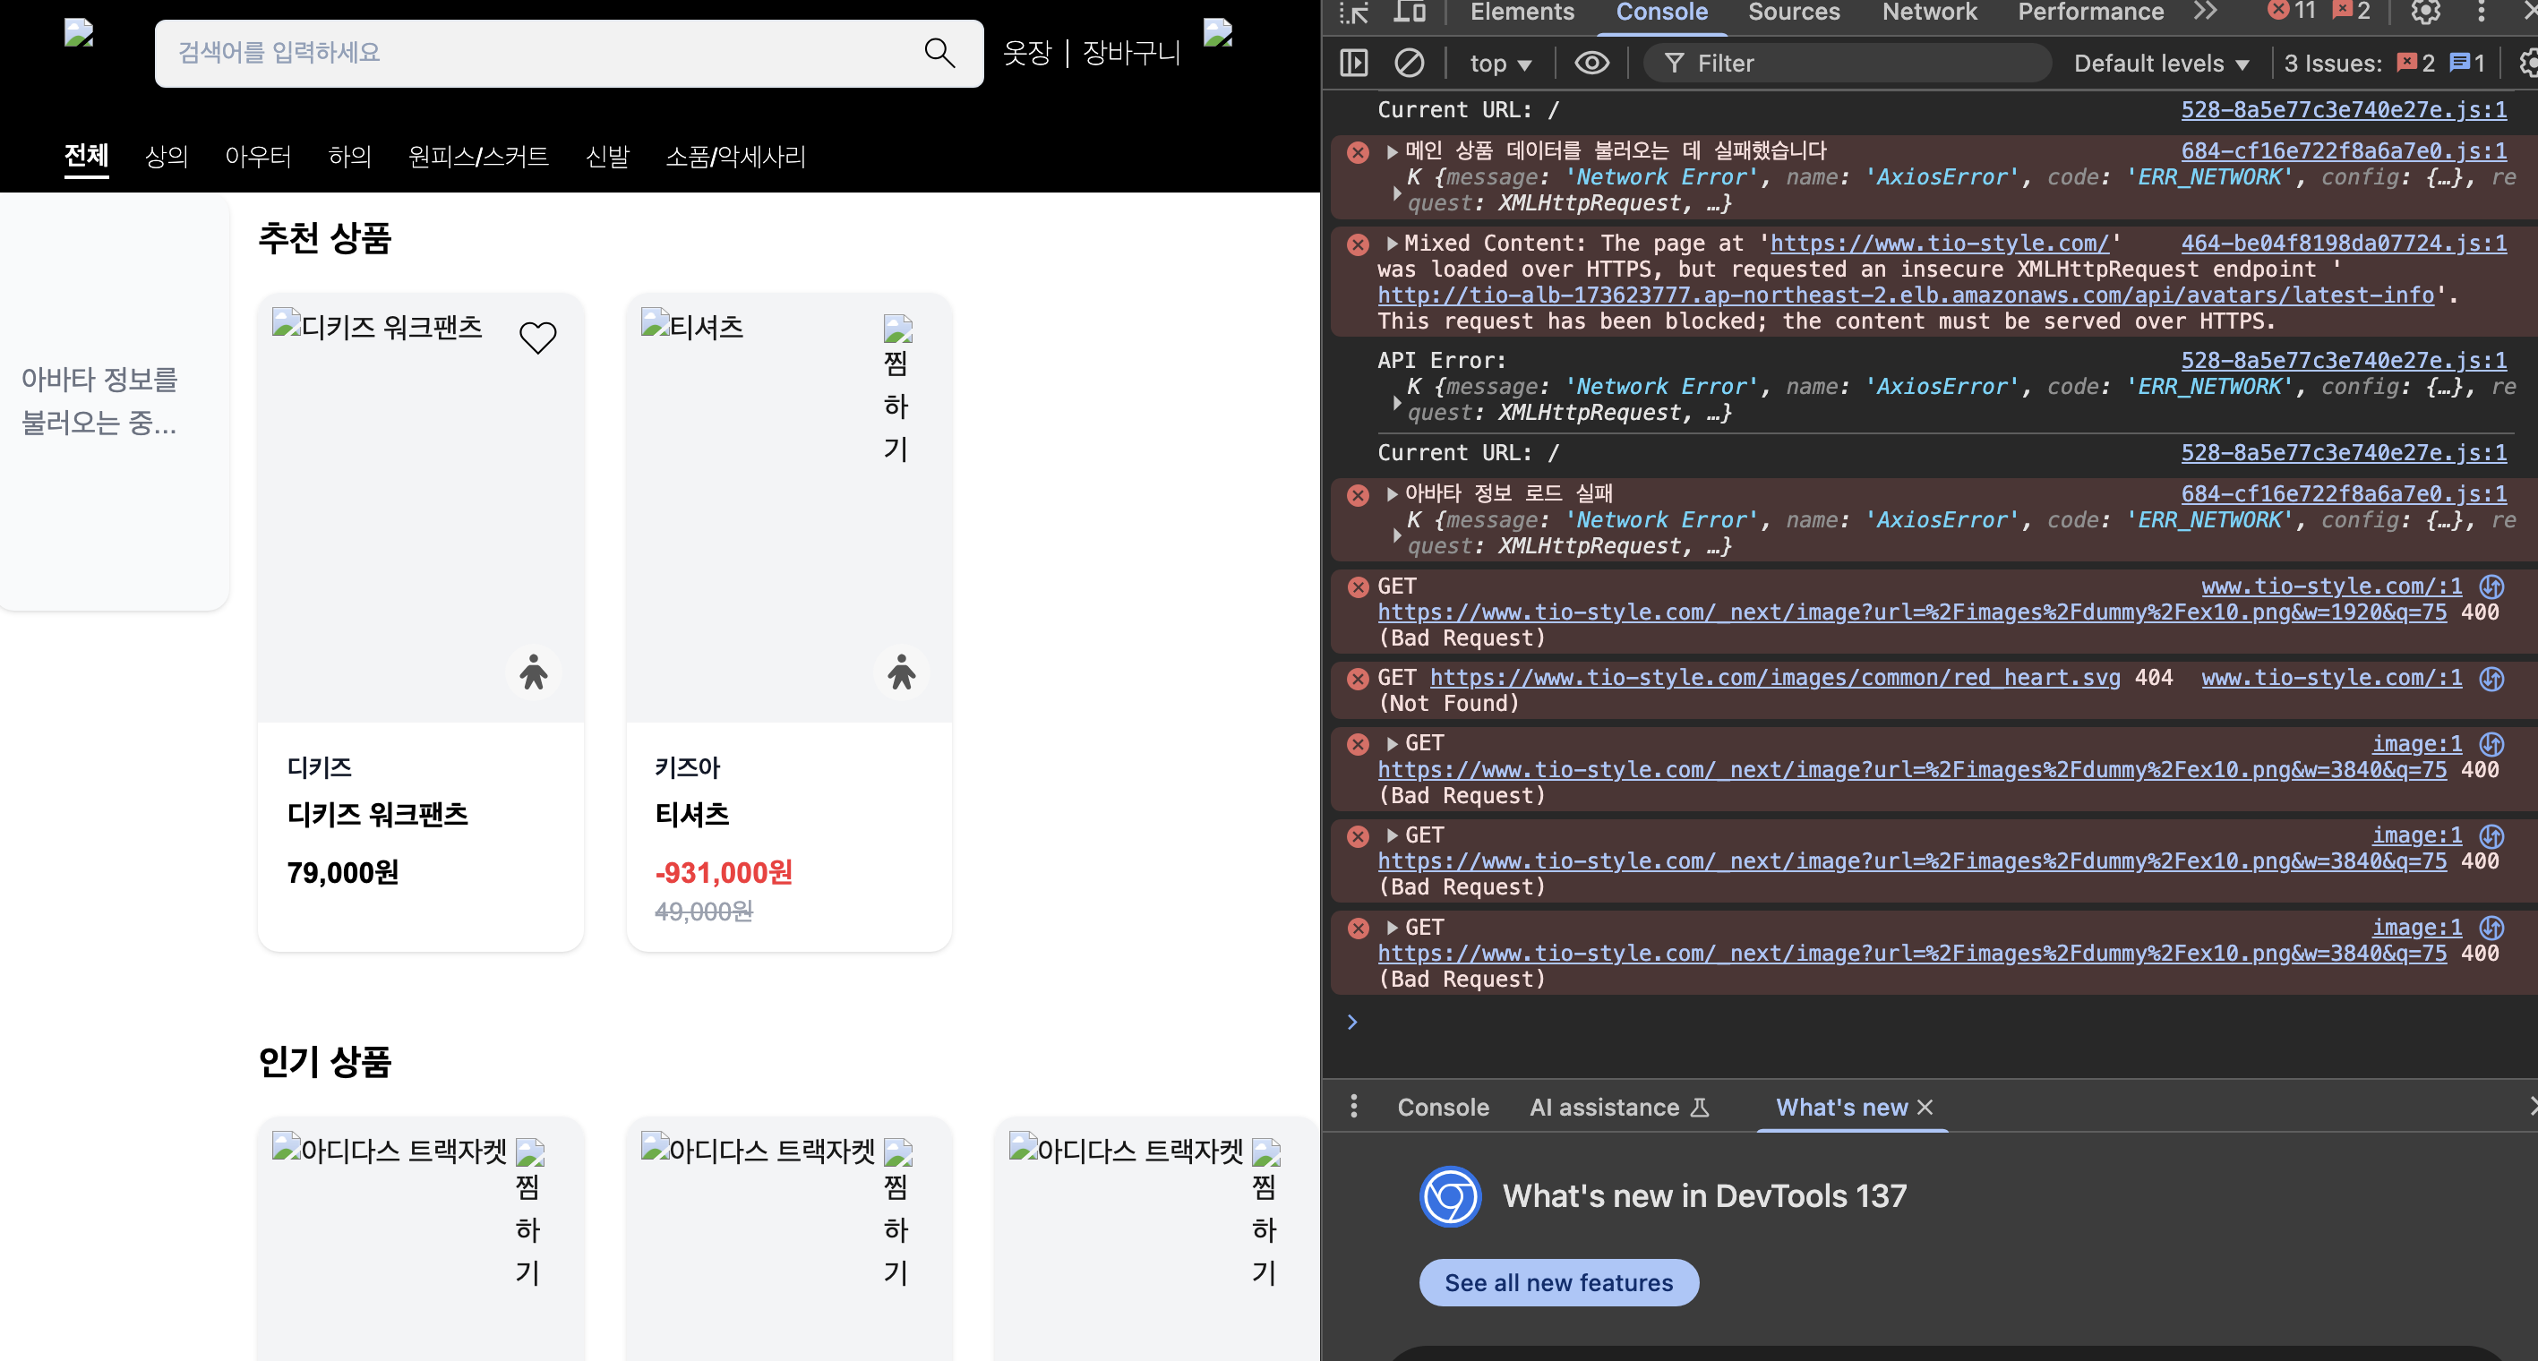Select the 아우터 category menu
The width and height of the screenshot is (2538, 1361).
[x=258, y=156]
